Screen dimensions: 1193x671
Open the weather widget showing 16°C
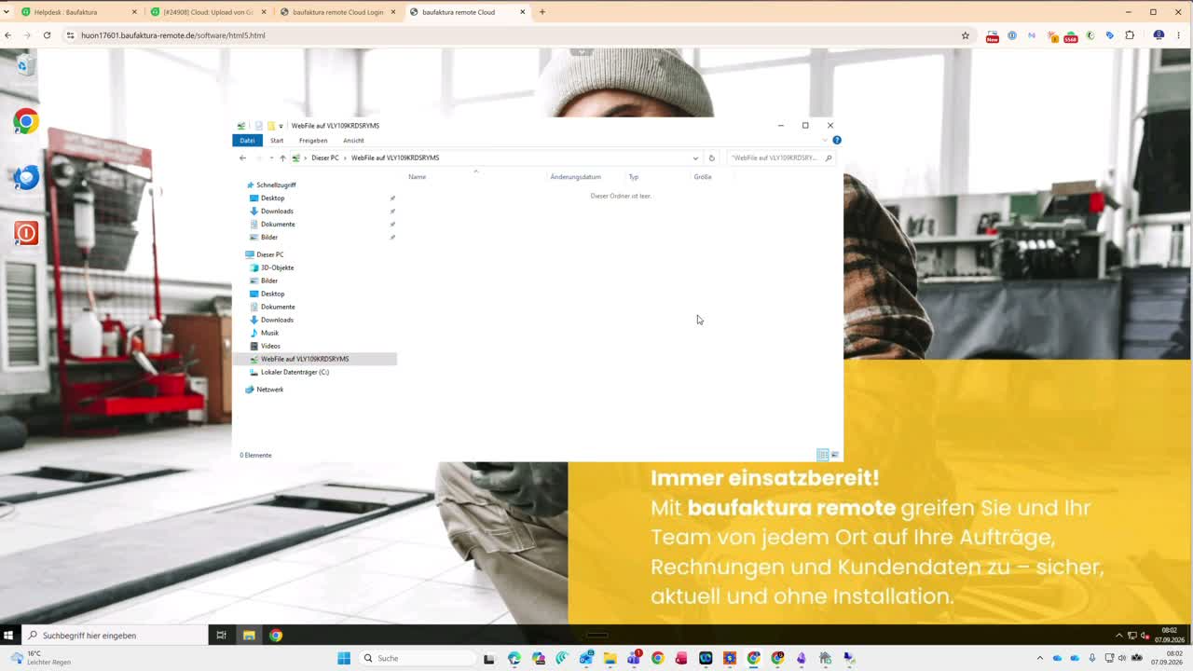(42, 658)
